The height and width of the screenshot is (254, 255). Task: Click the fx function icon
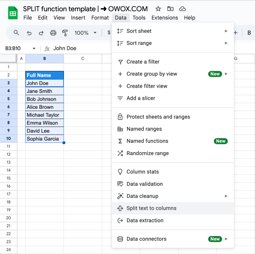click(47, 49)
